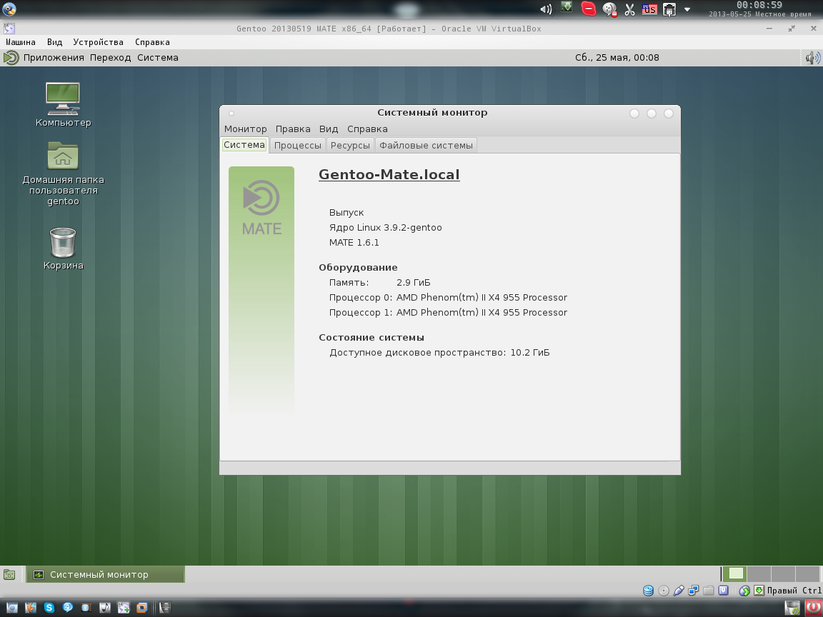
Task: Switch to the third workspace
Action: pyautogui.click(x=783, y=574)
